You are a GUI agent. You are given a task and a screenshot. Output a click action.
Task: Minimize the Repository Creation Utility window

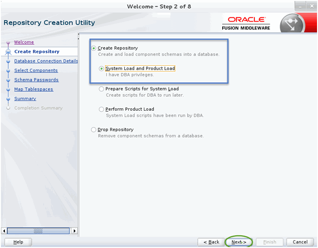(300, 7)
